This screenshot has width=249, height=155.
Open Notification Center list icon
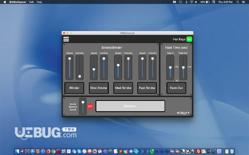pyautogui.click(x=243, y=2)
